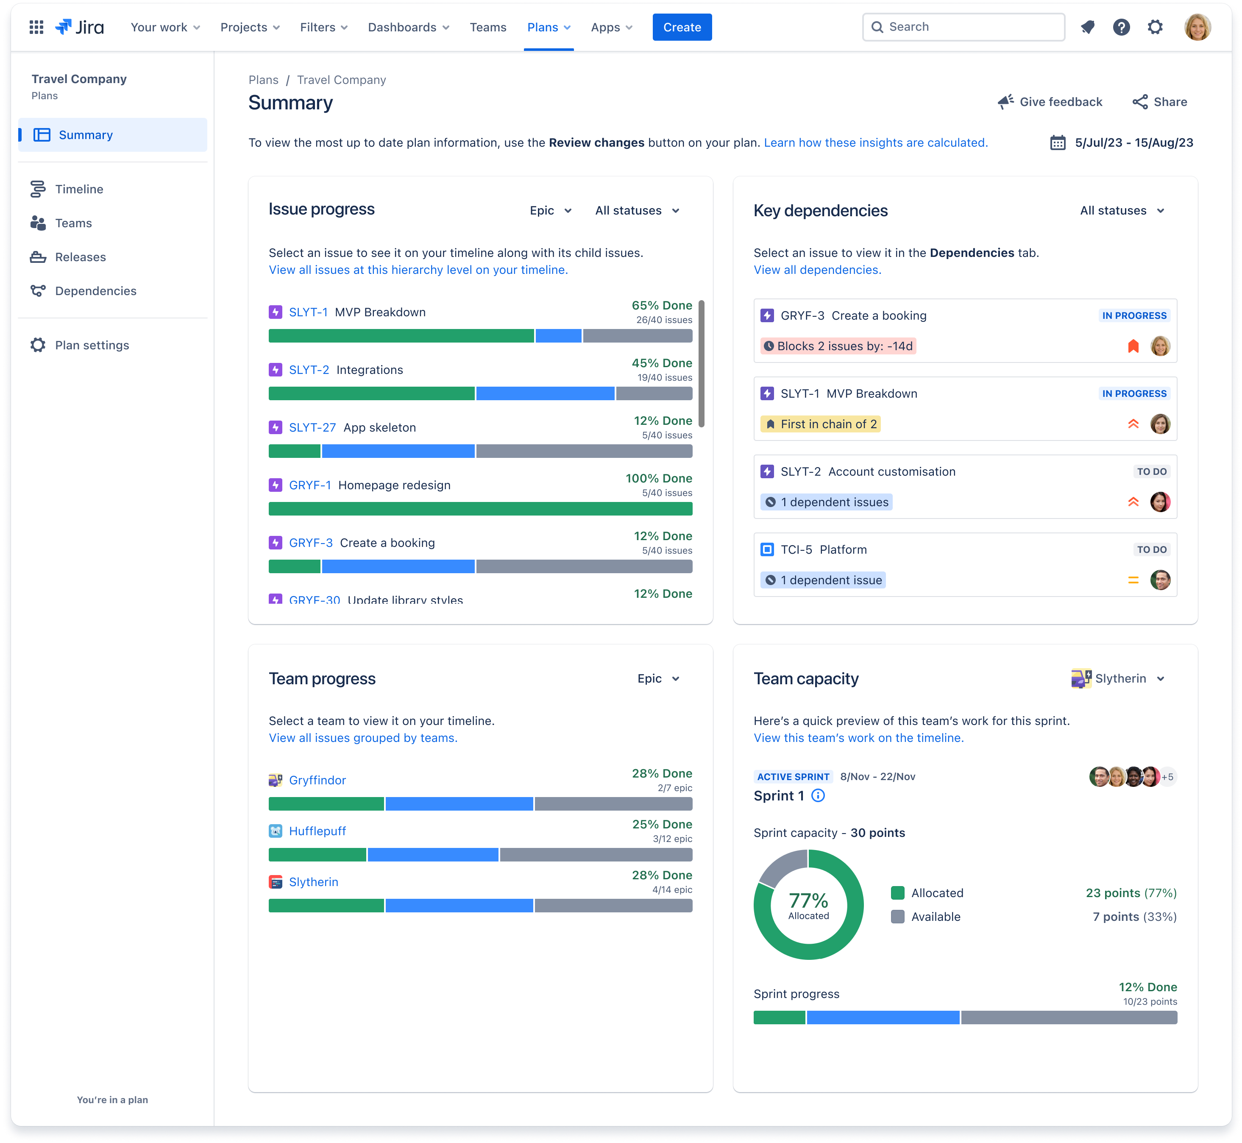Open help via the question mark icon
The width and height of the screenshot is (1242, 1143).
[1121, 27]
